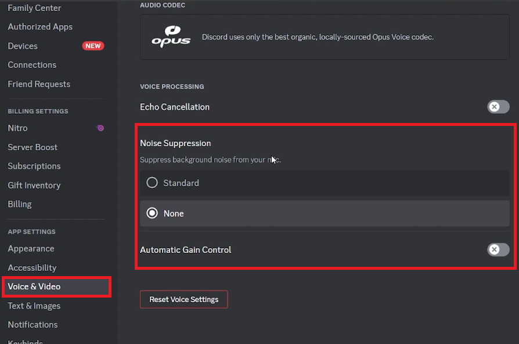Open Devices settings page
The height and width of the screenshot is (344, 519).
coord(23,46)
